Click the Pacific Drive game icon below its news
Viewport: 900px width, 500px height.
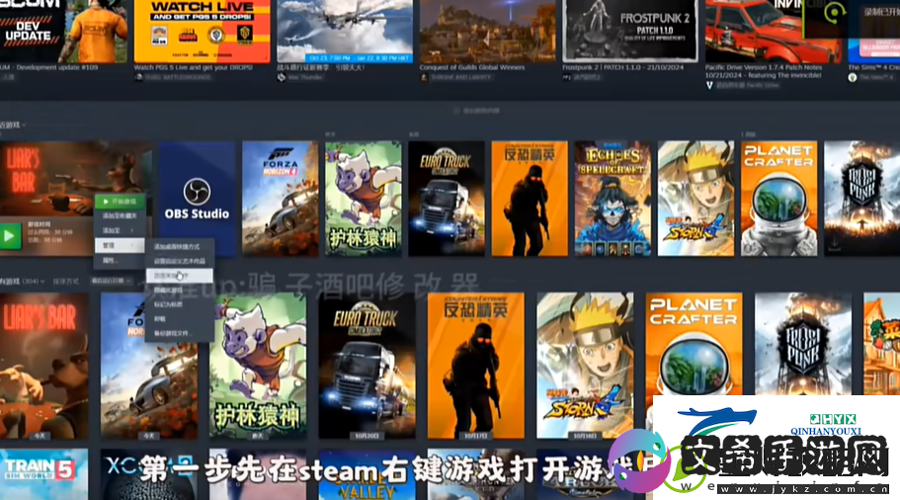tap(709, 85)
